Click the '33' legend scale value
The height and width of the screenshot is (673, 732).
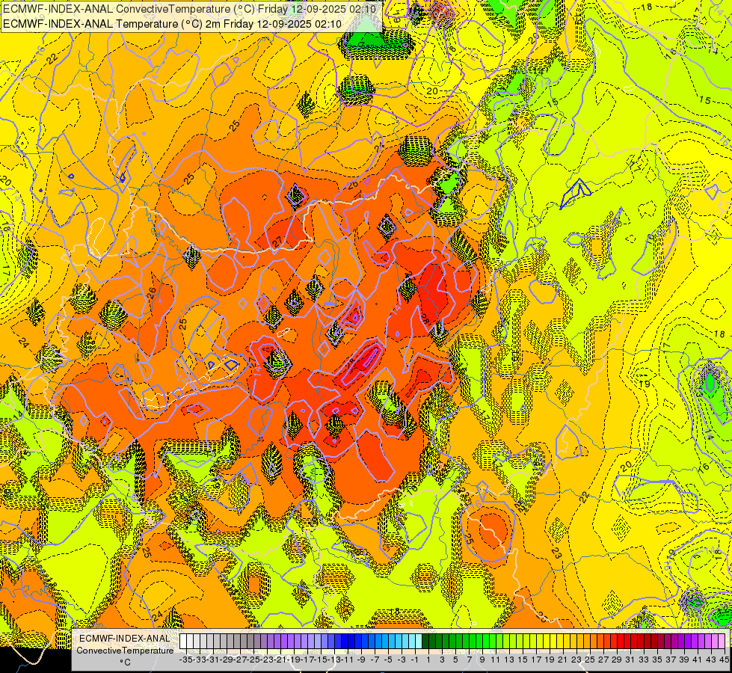click(x=644, y=660)
